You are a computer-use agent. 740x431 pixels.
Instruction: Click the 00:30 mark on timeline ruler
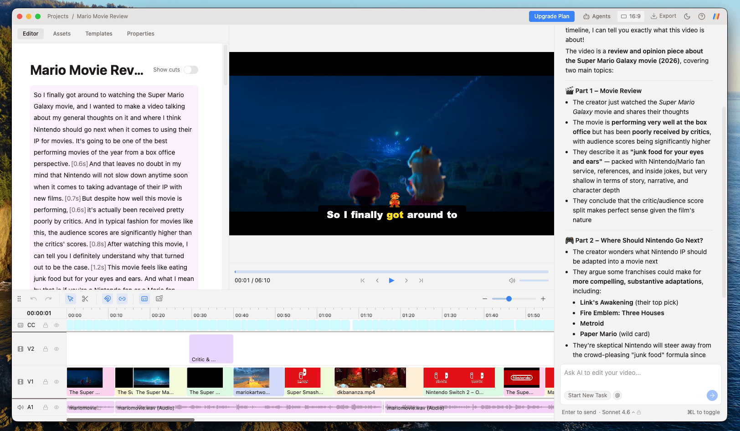tap(200, 315)
